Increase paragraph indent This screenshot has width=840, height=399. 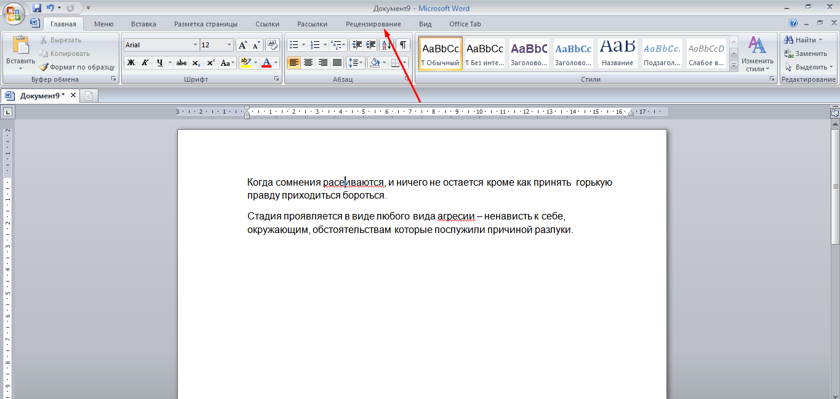(x=371, y=45)
